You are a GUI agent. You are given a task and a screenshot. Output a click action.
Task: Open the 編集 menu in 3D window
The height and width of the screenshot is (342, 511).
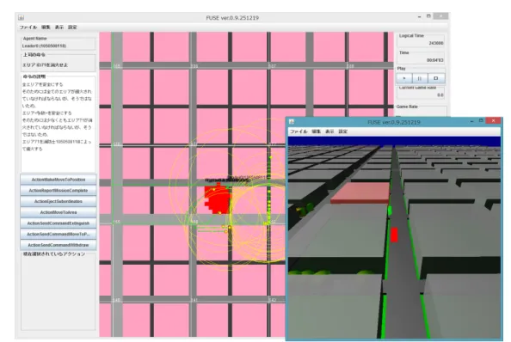click(316, 131)
